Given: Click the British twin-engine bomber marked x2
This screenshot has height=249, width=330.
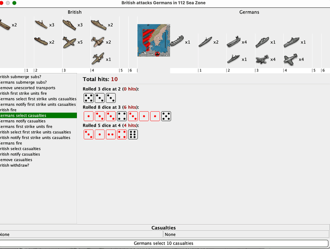Looking at the screenshot, I should point(98,42).
